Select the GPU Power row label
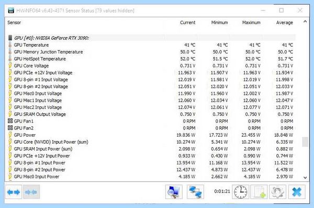This screenshot has width=314, height=208. click(25, 135)
